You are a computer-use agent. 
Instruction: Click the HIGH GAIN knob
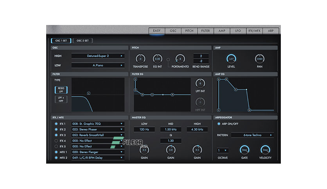pos(197,150)
